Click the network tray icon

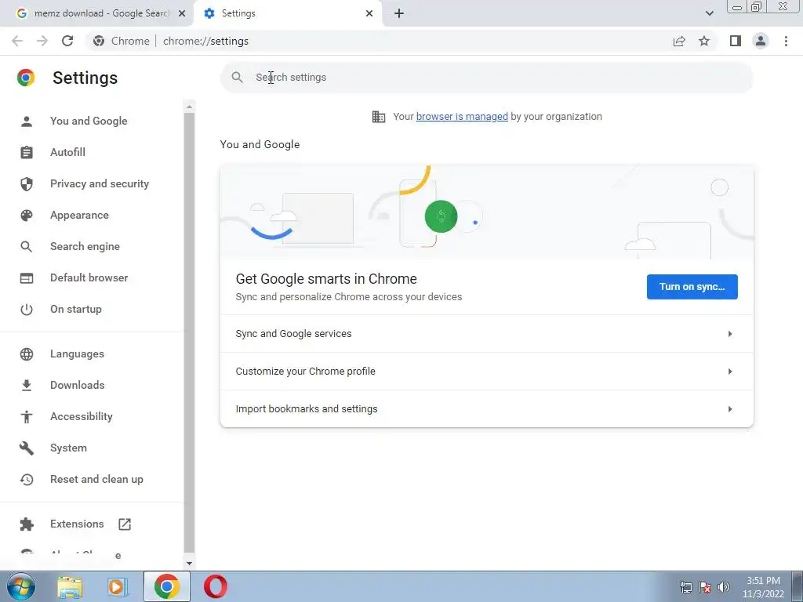[685, 587]
